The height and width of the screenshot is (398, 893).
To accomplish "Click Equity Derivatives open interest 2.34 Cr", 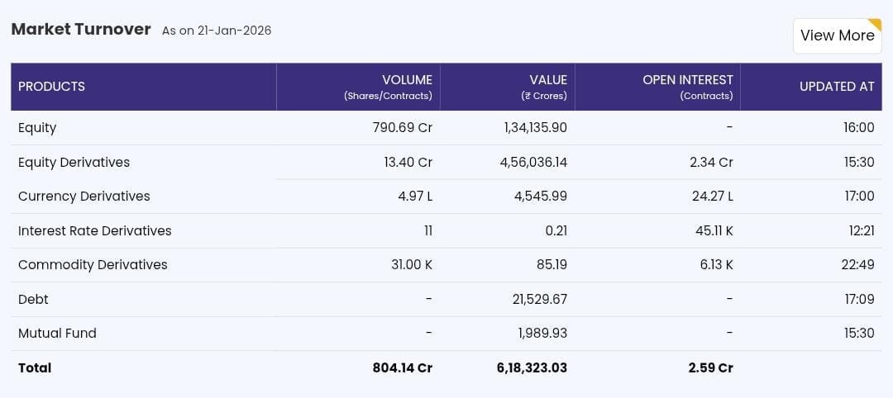I will coord(711,163).
